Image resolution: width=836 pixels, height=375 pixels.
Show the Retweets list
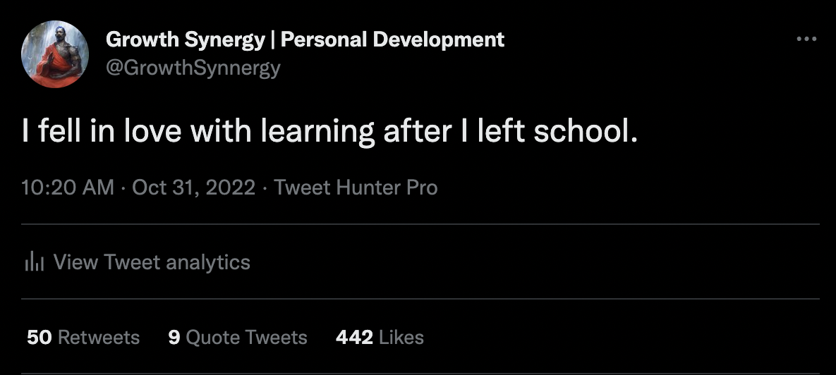point(98,338)
